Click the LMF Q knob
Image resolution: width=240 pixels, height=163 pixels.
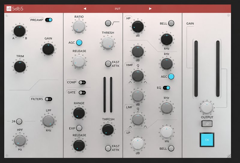(x=138, y=120)
